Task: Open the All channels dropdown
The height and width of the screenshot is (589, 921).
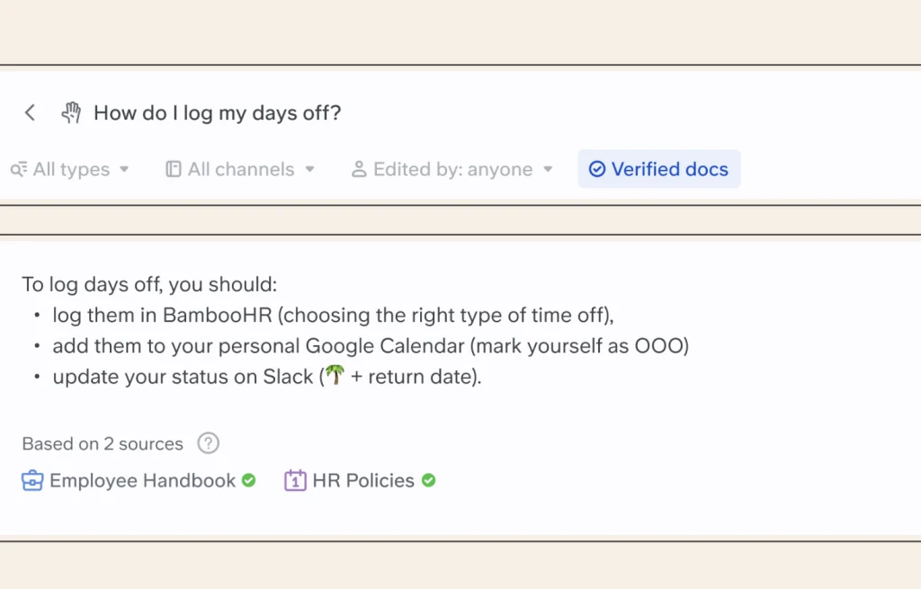Action: (x=310, y=169)
